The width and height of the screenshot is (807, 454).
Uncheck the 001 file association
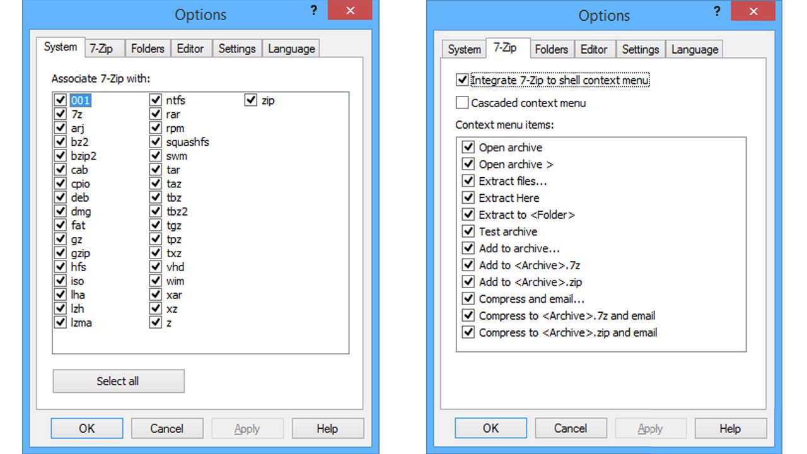(61, 100)
